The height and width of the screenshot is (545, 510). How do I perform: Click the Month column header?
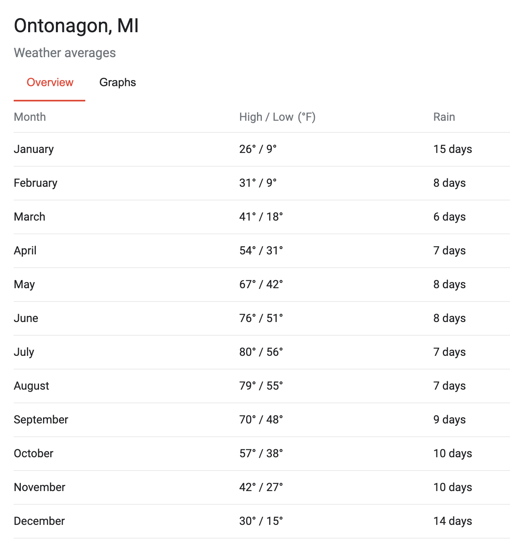tap(30, 117)
